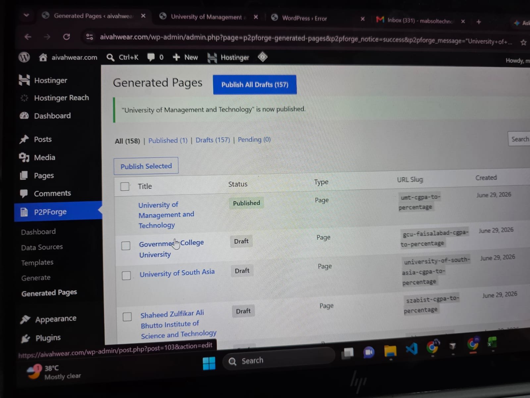The height and width of the screenshot is (398, 530).
Task: Open University of South Asia link
Action: click(177, 273)
